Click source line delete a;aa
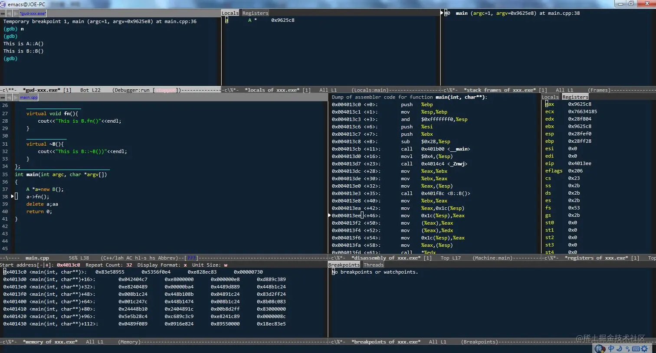The width and height of the screenshot is (656, 353). (42, 204)
